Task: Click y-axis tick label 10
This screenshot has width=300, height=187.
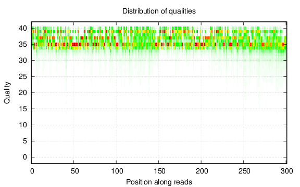Action: 23,125
